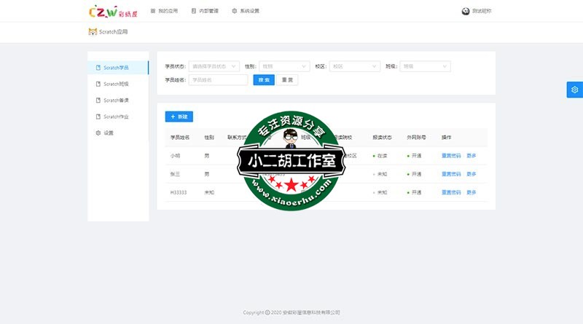The image size is (583, 324).
Task: Click the CZW logo in header
Action: click(106, 11)
